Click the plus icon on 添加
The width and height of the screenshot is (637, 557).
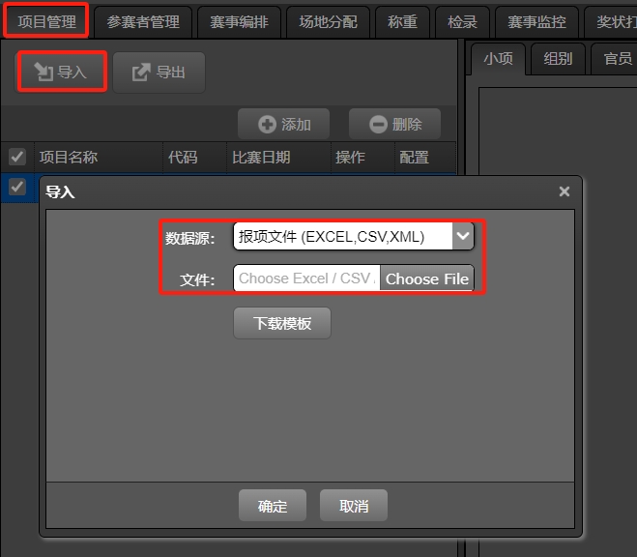tap(267, 125)
